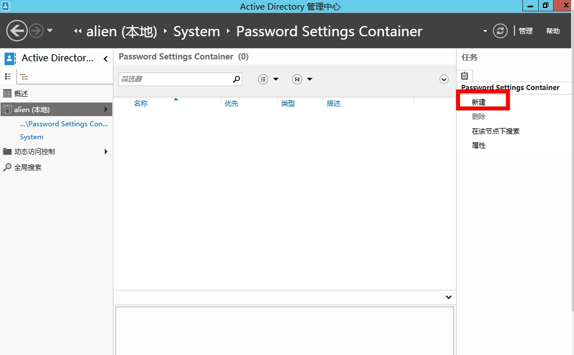Collapse the navigation pane with left chevron
This screenshot has height=355, width=574.
(105, 58)
